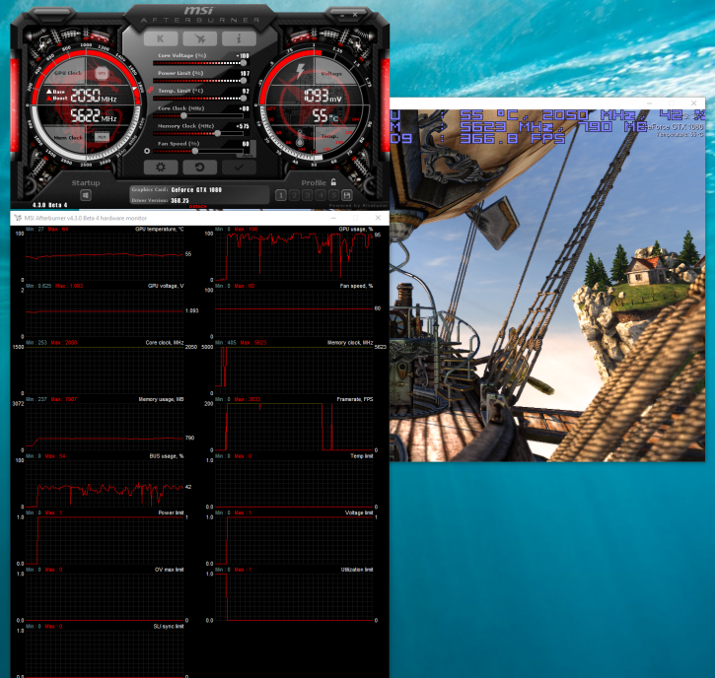Click the Power limit graph
This screenshot has height=678, width=715.
pos(105,539)
